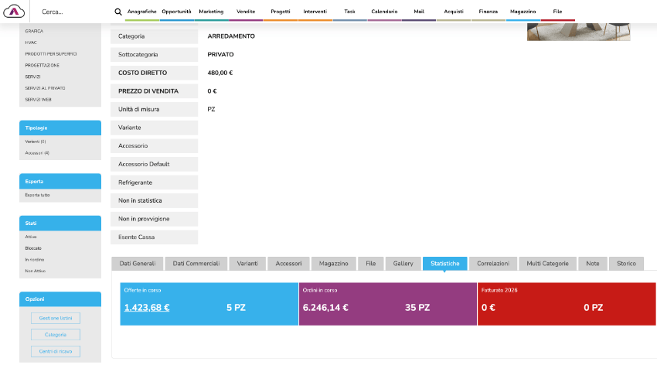Open the Correlazioni tab
This screenshot has height=372, width=657.
[x=492, y=264]
